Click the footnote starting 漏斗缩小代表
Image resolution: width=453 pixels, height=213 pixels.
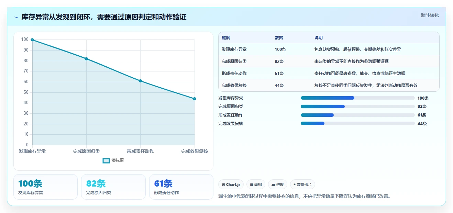[305, 197]
